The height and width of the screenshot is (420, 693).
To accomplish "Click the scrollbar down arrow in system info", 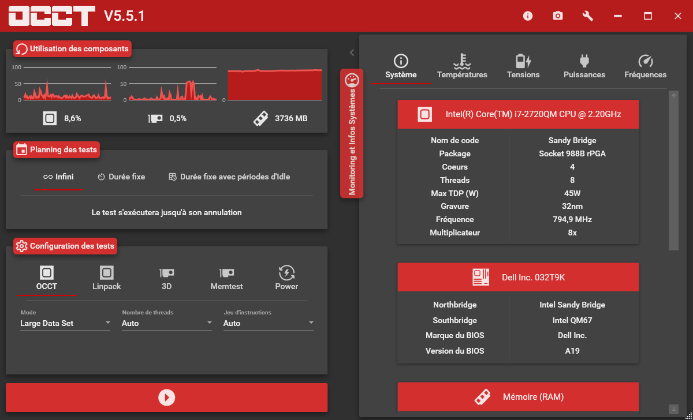I will [x=673, y=409].
